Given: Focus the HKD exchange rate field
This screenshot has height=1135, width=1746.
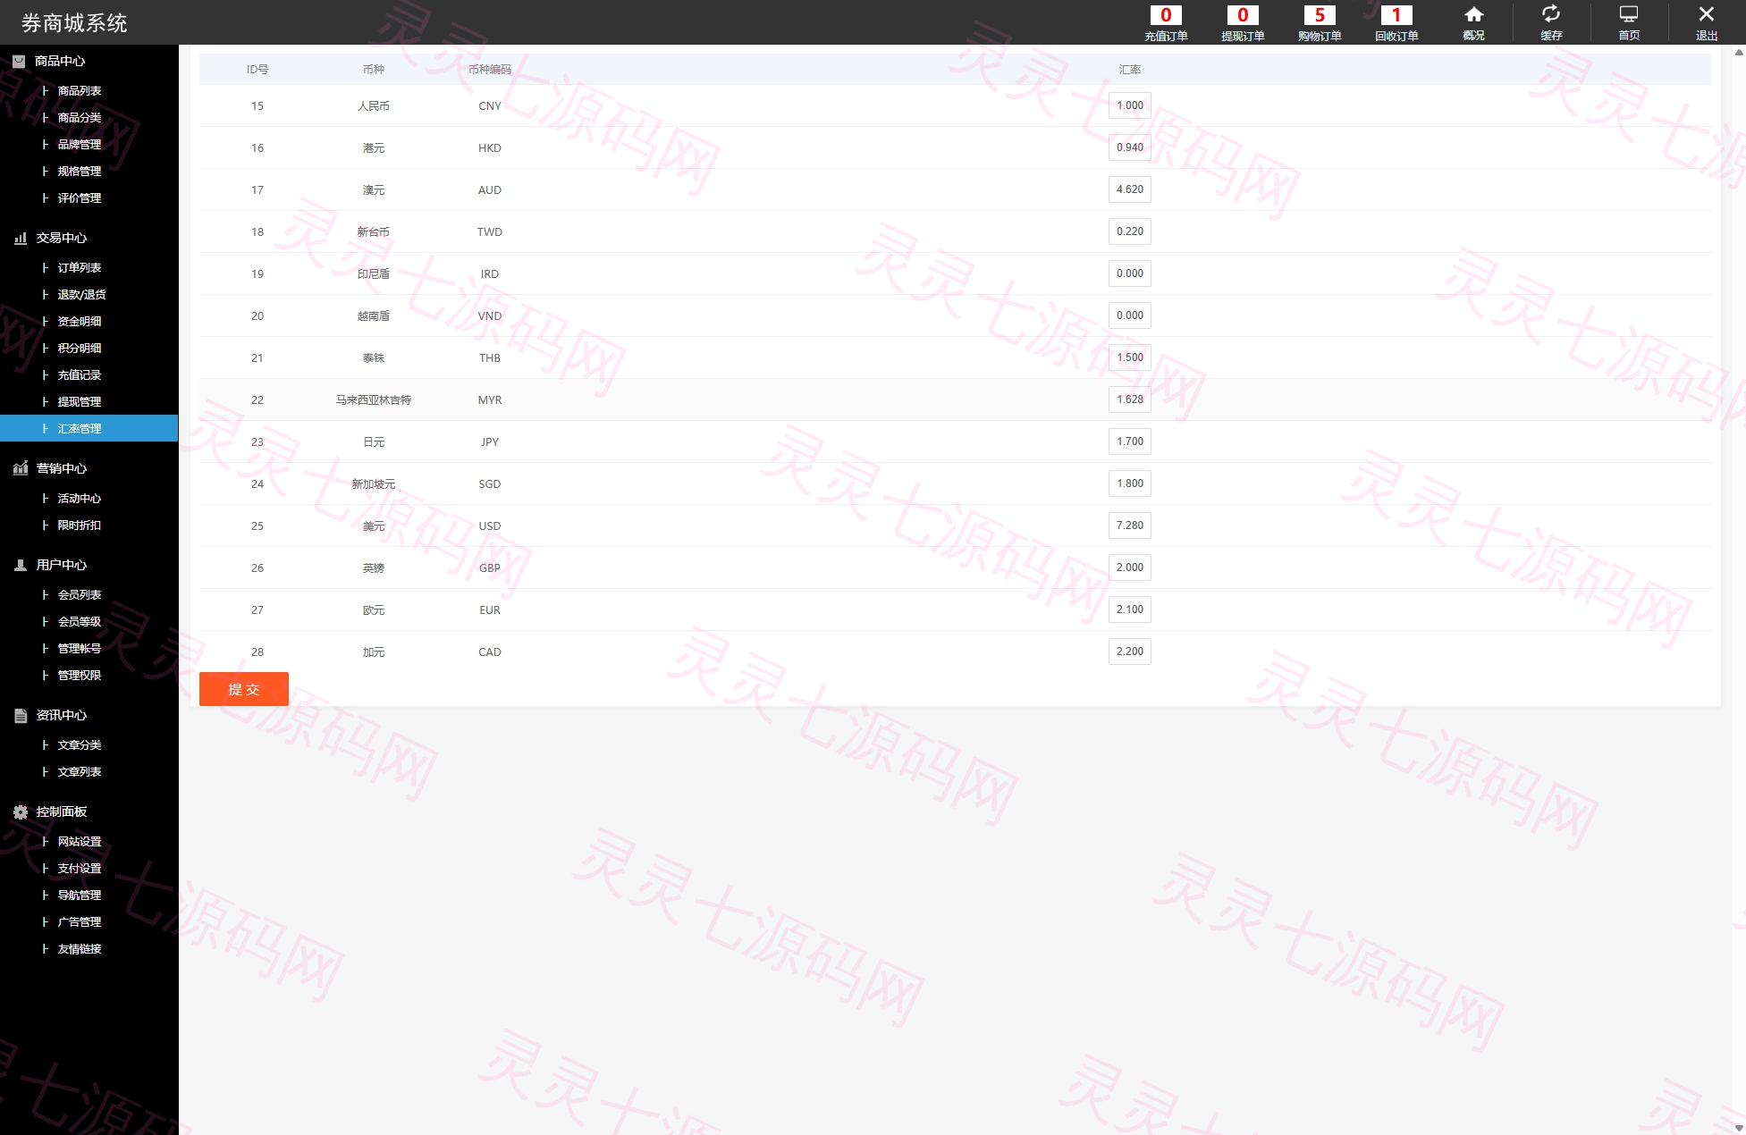Looking at the screenshot, I should pos(1130,147).
